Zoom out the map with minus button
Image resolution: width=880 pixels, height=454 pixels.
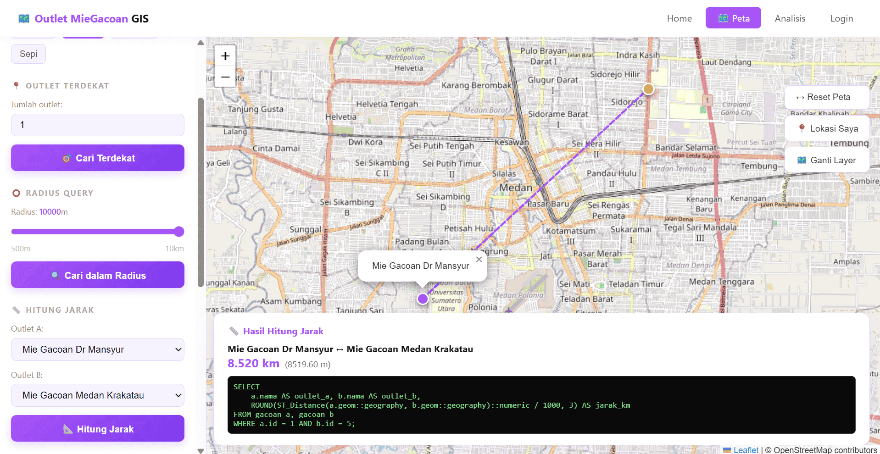click(x=225, y=77)
